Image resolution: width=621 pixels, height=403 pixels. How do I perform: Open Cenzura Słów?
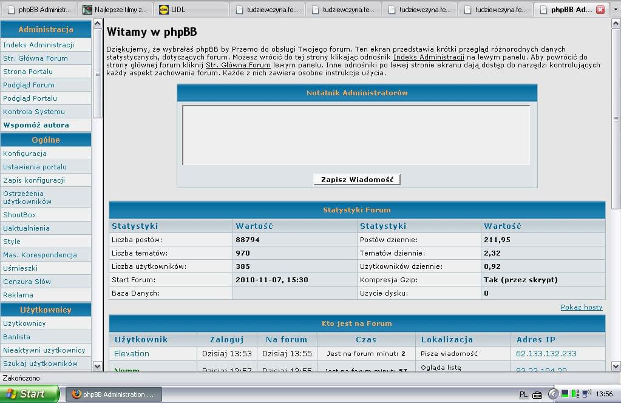pyautogui.click(x=27, y=282)
